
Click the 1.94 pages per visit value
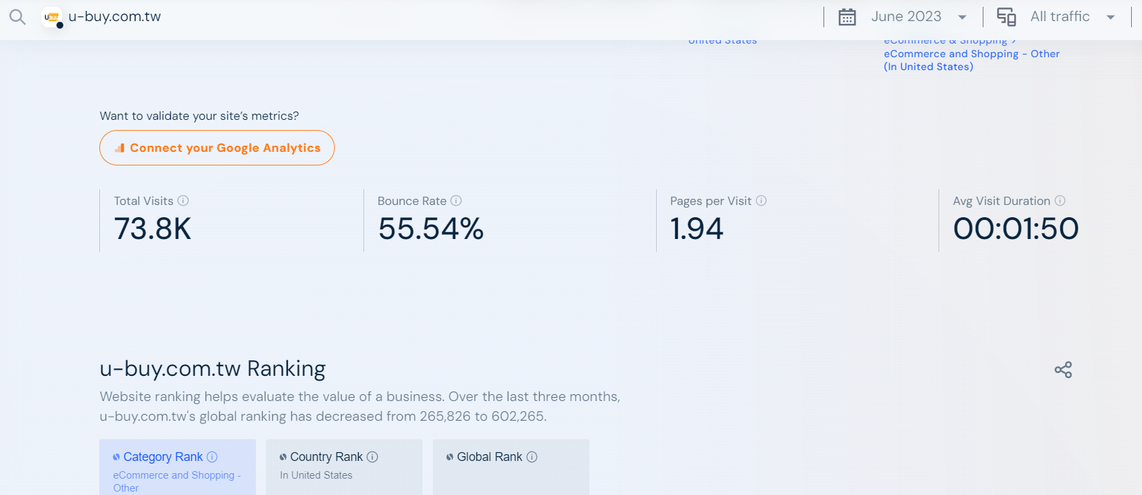click(x=696, y=229)
